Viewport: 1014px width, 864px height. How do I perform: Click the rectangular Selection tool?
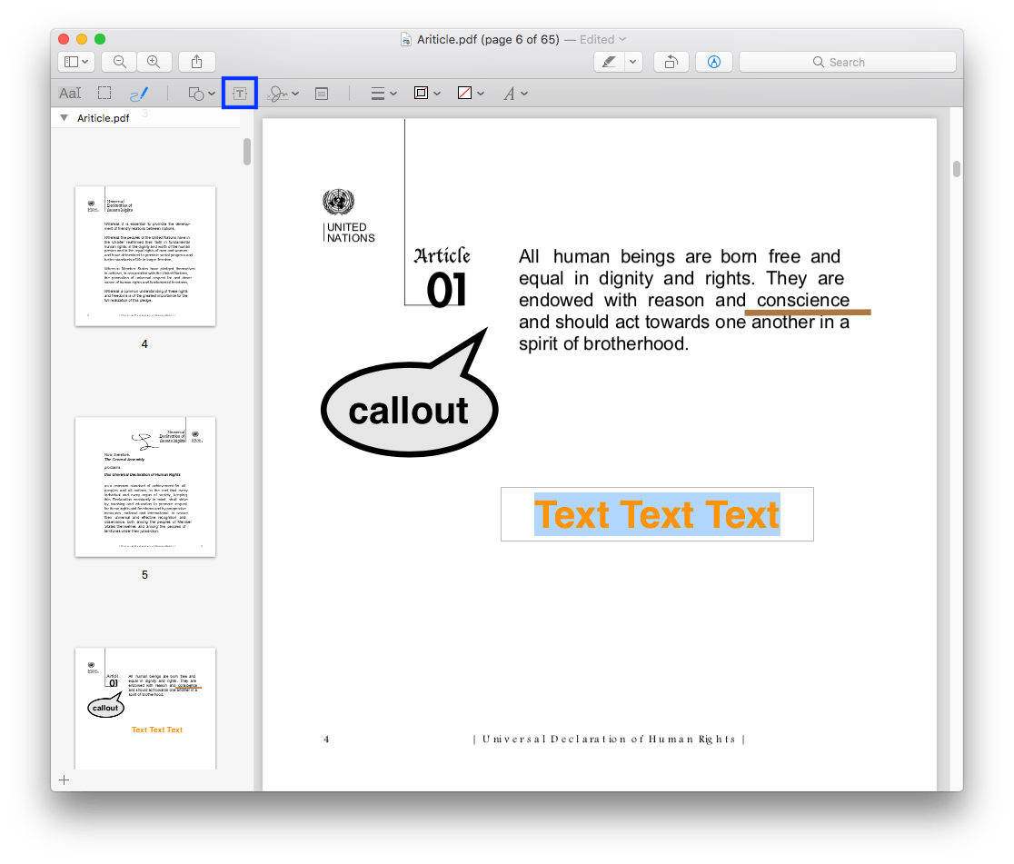point(104,92)
